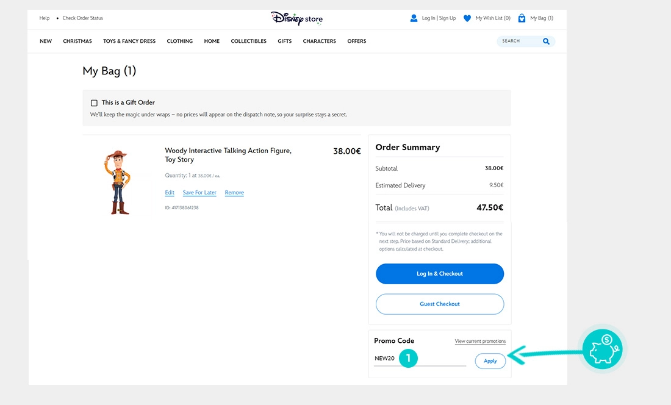Open View current promotions
This screenshot has width=671, height=405.
[x=480, y=341]
